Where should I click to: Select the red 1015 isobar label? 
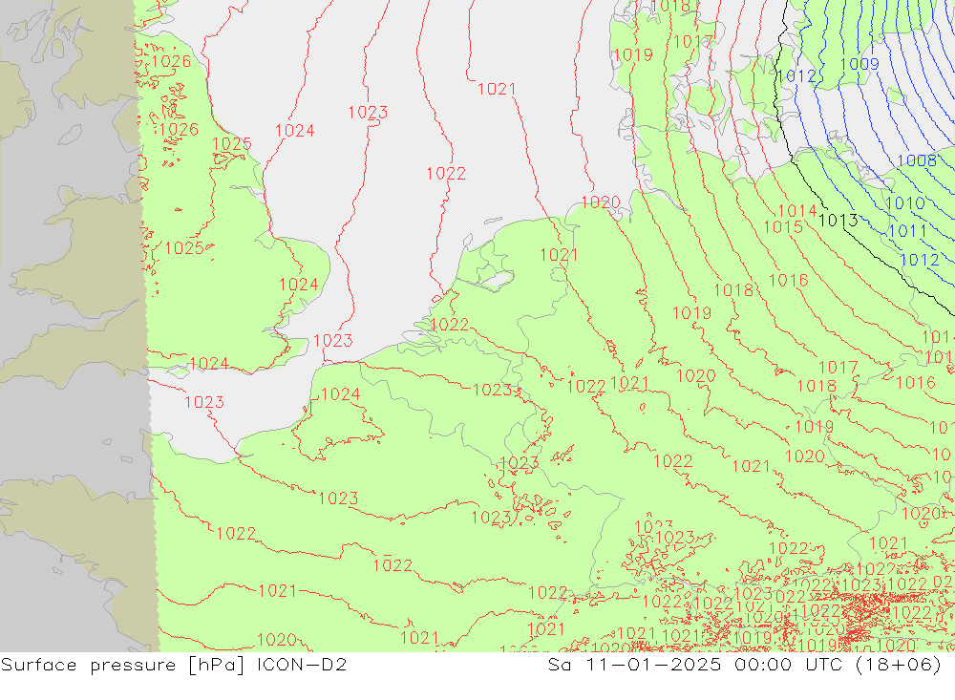[783, 227]
